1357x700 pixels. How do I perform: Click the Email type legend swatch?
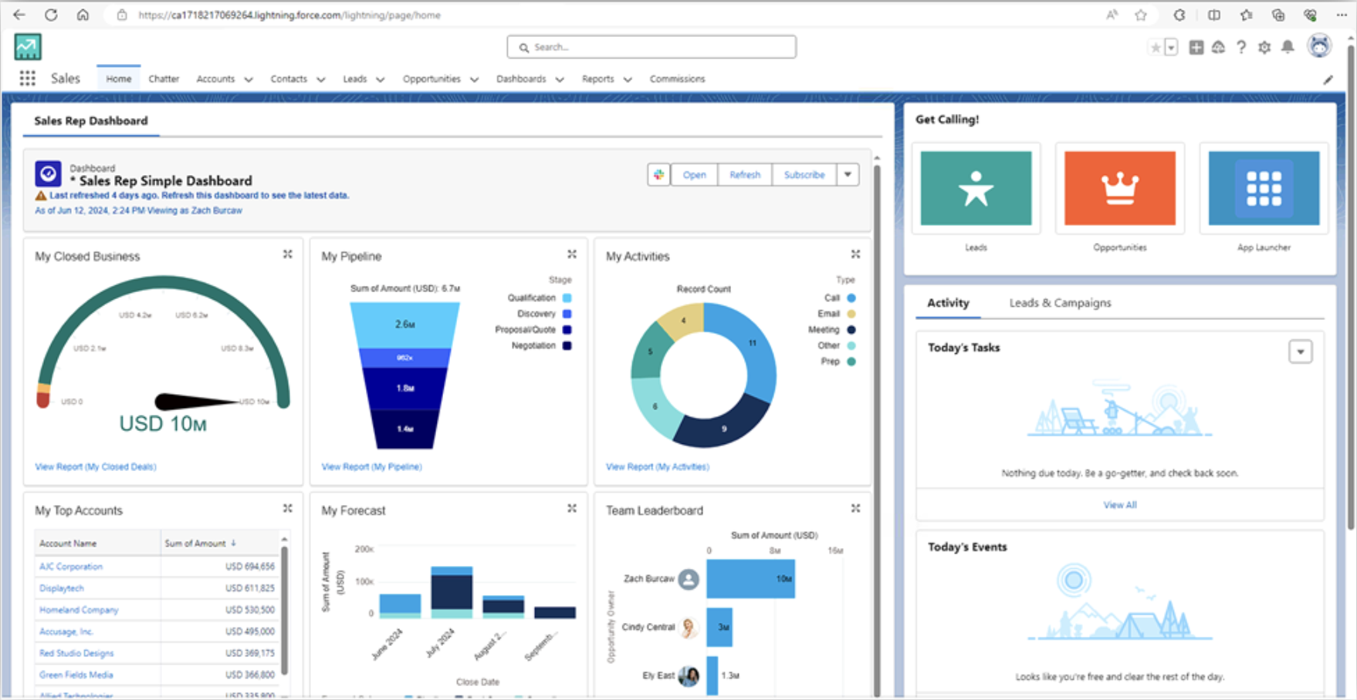point(851,314)
